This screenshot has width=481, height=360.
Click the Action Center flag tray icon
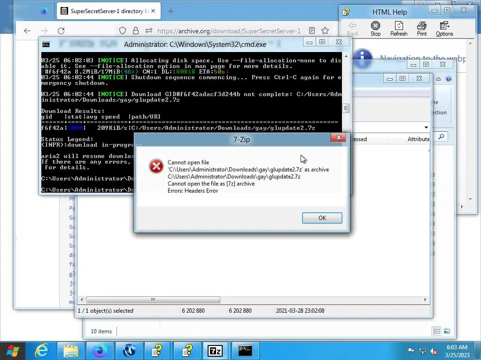[x=411, y=351]
